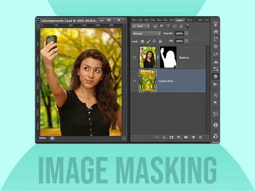
Task: Add a layer style with the fx icon
Action: click(164, 138)
